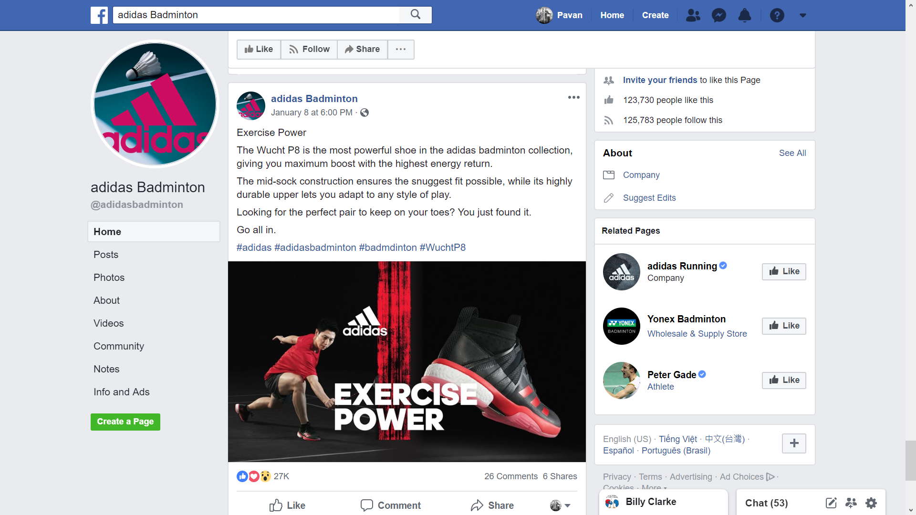Screen dimensions: 916x515
Task: Open the Friend Requests icon
Action: tap(693, 15)
